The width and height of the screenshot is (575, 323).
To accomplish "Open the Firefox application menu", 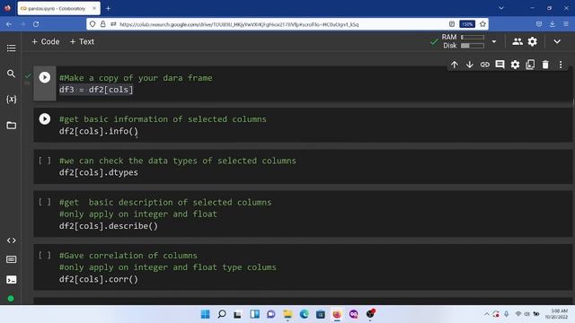I will click(x=566, y=24).
